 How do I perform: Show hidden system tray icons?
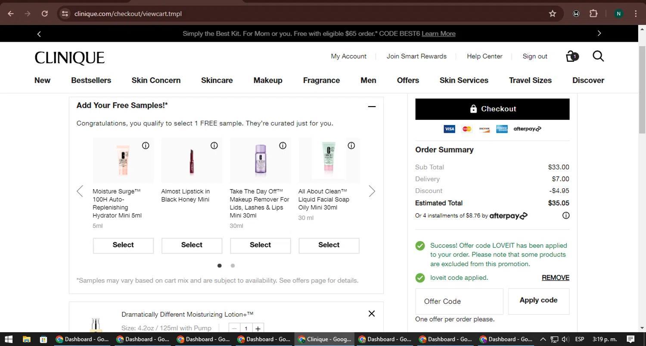pos(543,339)
